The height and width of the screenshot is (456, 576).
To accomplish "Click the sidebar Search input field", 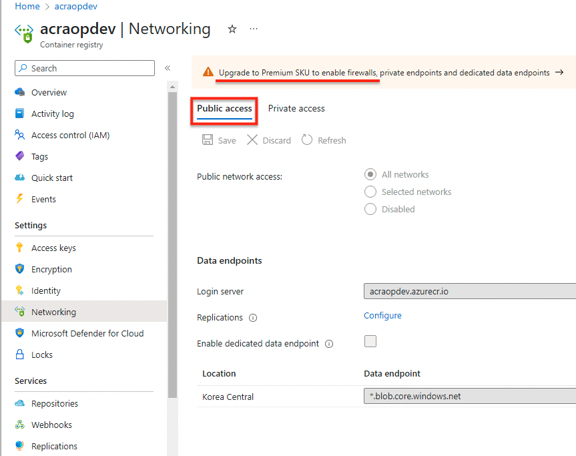I will [x=85, y=68].
